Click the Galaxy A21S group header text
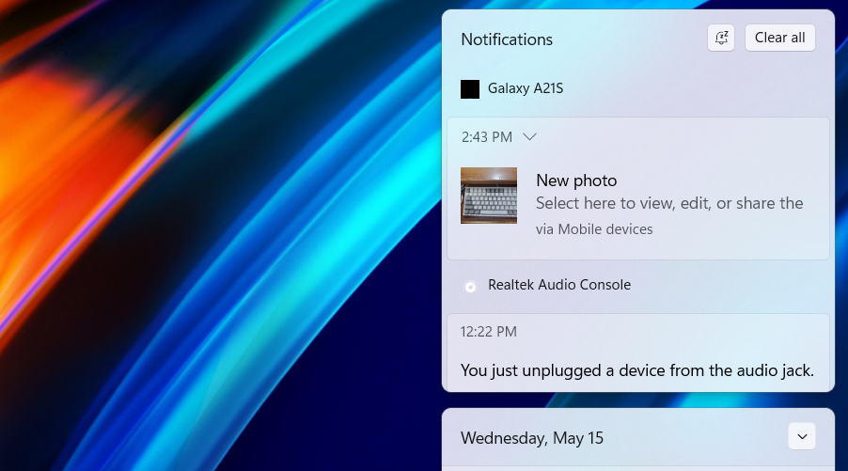 [x=526, y=88]
